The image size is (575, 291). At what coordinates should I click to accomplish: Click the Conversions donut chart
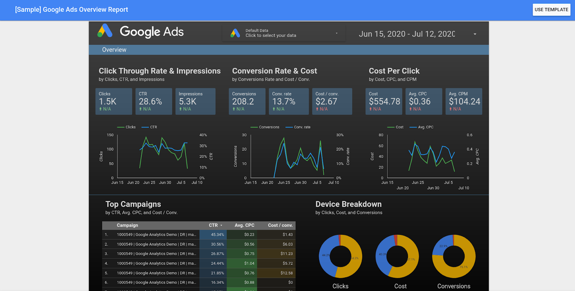(x=454, y=256)
